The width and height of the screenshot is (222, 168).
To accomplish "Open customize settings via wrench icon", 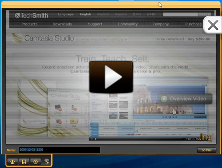I will point(47,162).
